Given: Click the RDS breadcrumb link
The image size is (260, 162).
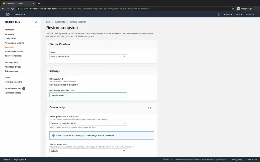Looking at the screenshot, I should [48, 22].
